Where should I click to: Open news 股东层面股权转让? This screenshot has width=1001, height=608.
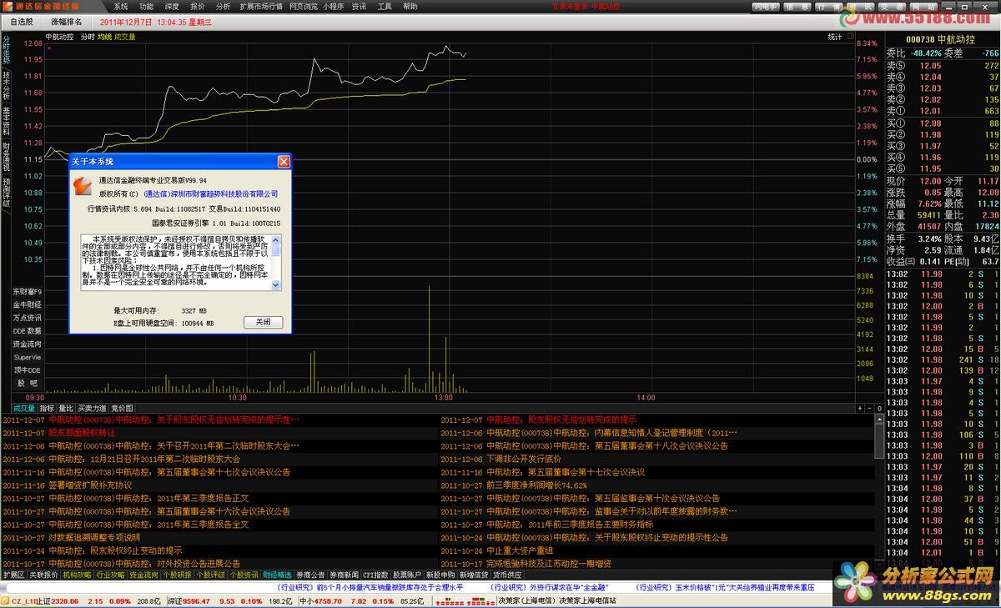tap(82, 433)
